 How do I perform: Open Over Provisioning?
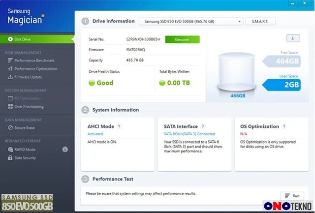pyautogui.click(x=29, y=107)
